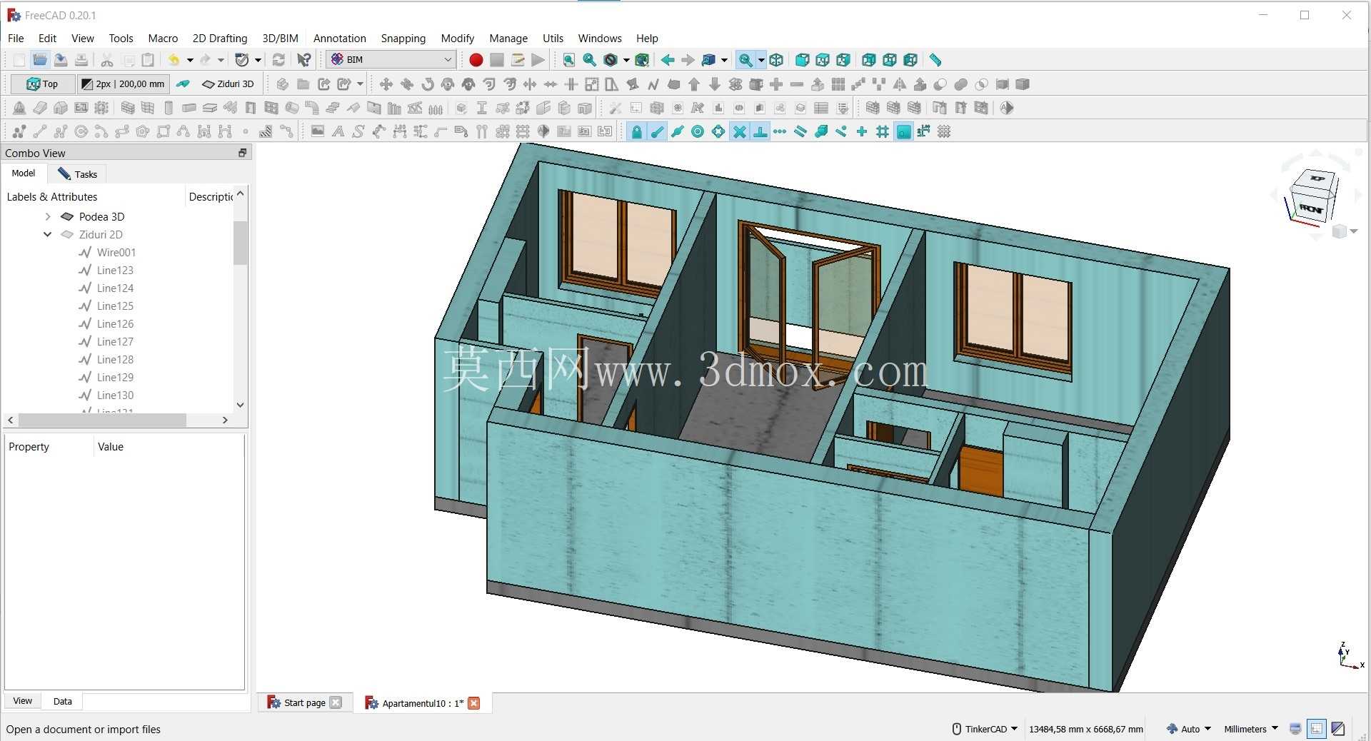The height and width of the screenshot is (741, 1371).
Task: Click the Image plane picture icon
Action: 318,131
